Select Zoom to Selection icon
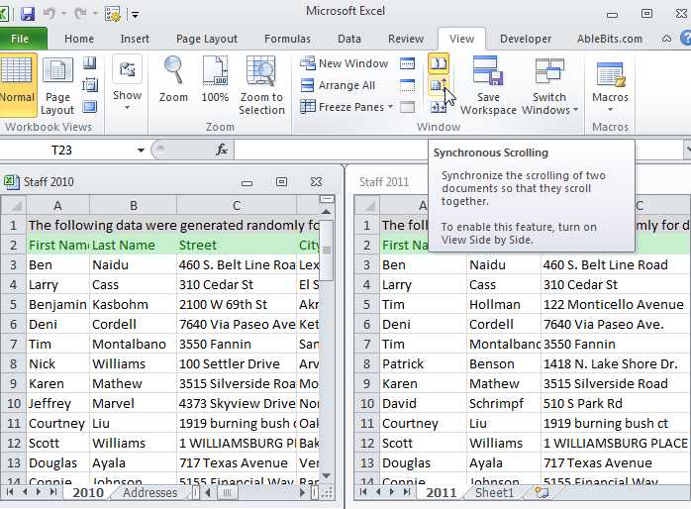 click(261, 70)
